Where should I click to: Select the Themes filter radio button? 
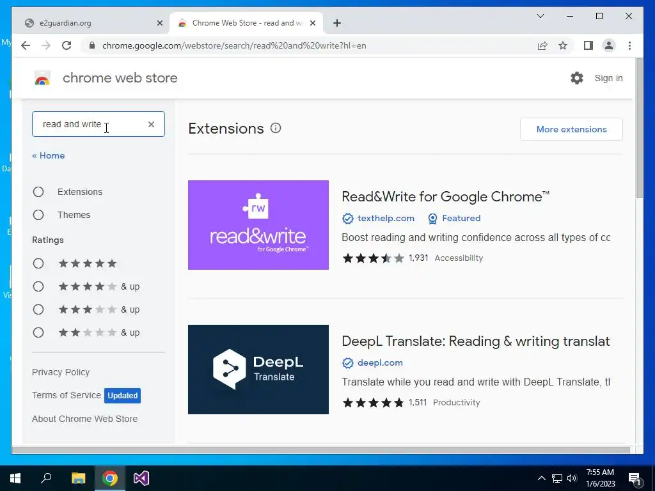(x=38, y=215)
